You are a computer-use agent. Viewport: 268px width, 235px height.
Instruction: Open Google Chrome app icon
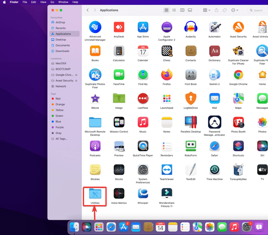[x=238, y=75]
